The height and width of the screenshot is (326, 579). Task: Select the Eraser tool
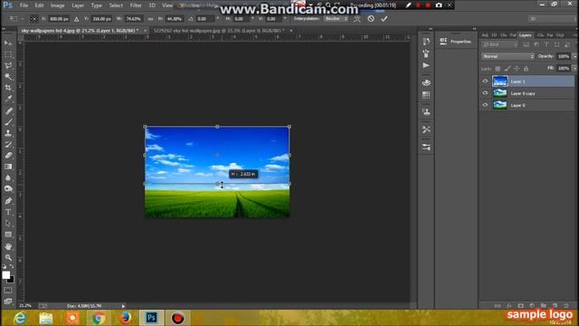tap(8, 155)
